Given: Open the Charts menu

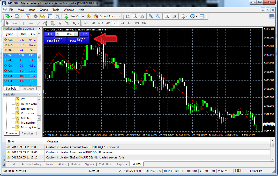Looking at the screenshot, I should (x=44, y=10).
